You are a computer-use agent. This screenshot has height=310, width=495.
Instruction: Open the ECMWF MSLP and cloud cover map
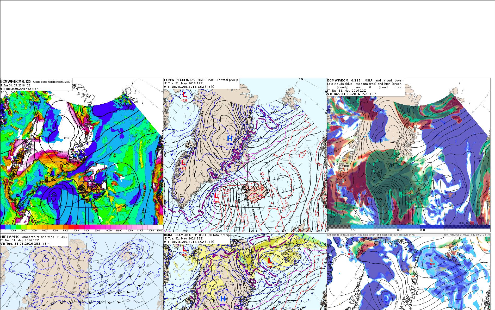click(409, 155)
